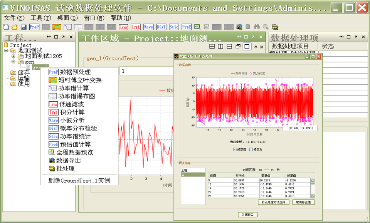Viewport: 370px width, 223px height.
Task: Click the power spectrum waterfall toolbar icon
Action: coord(78,27)
